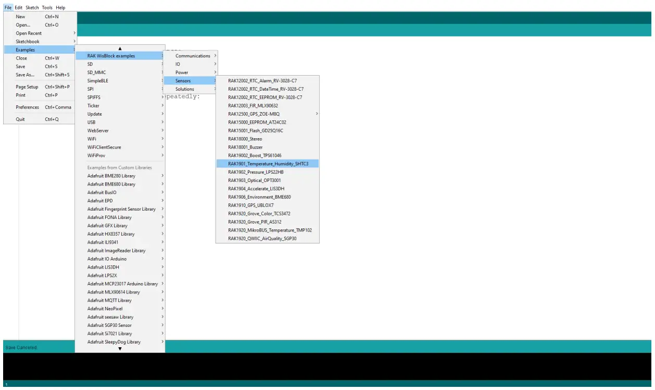Open the RAK12002_RTC_EEPROM_RV-3028-C7 example
Image resolution: width=655 pixels, height=390 pixels.
click(268, 97)
